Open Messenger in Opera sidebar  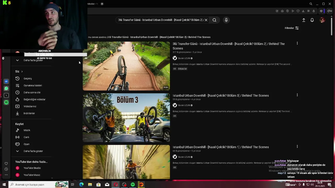tap(6, 81)
